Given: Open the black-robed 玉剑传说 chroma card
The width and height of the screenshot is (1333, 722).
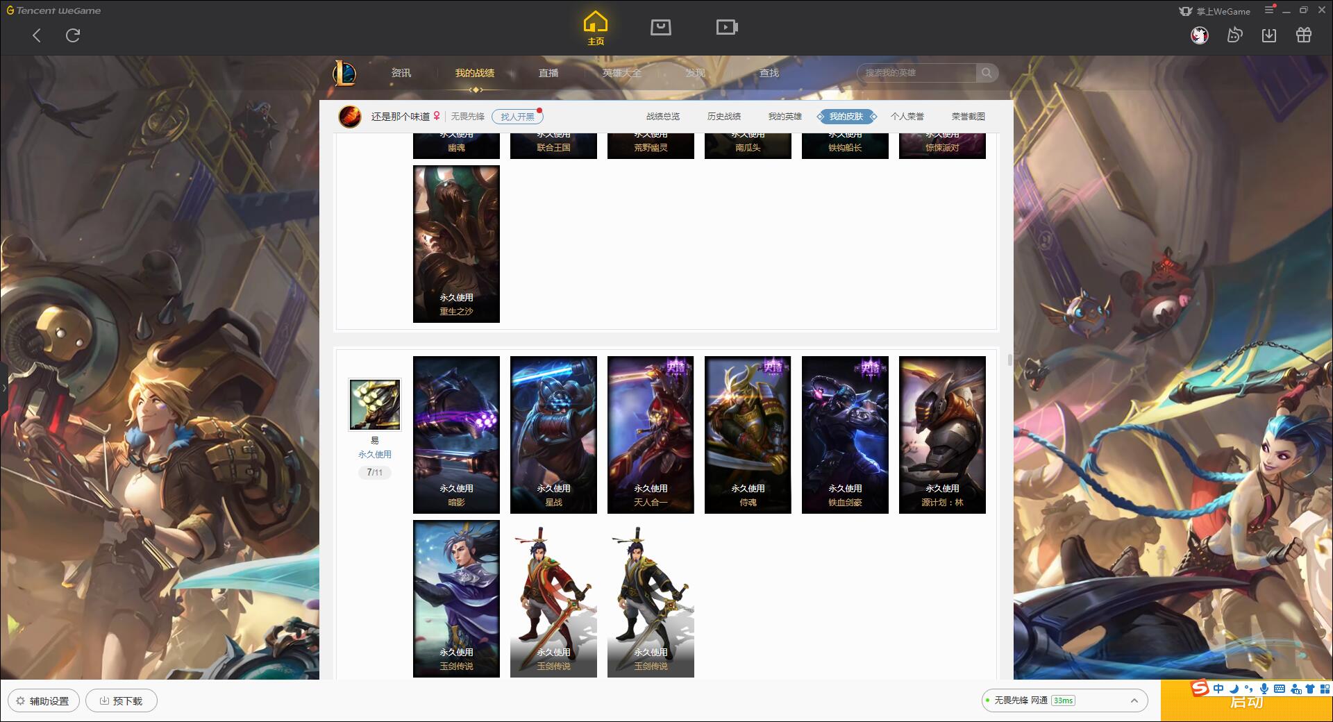Looking at the screenshot, I should [x=651, y=598].
